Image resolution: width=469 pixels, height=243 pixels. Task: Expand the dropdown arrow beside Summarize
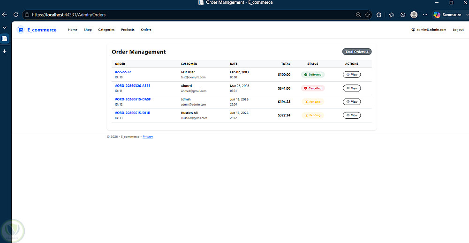pos(466,15)
